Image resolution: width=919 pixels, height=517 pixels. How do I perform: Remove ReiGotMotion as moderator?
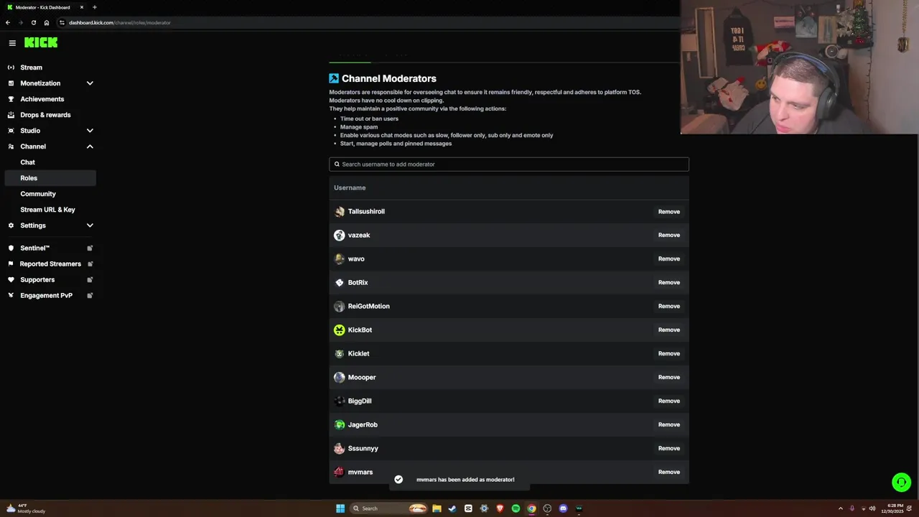point(669,307)
